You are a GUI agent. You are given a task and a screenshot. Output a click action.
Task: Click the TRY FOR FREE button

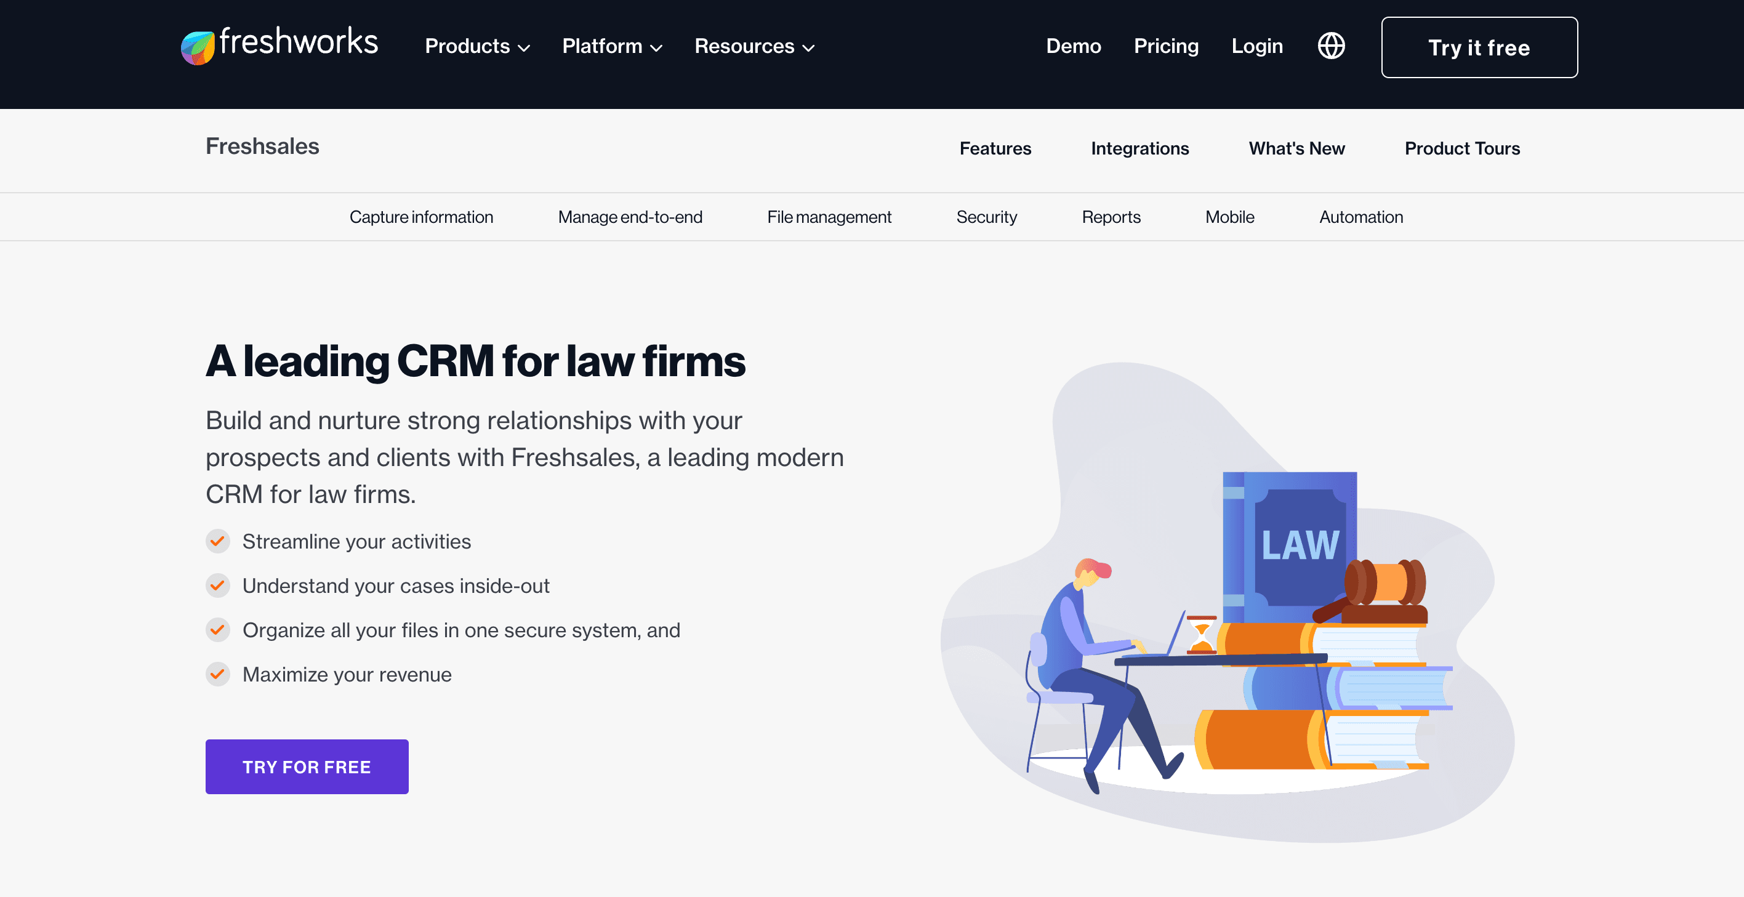point(307,766)
